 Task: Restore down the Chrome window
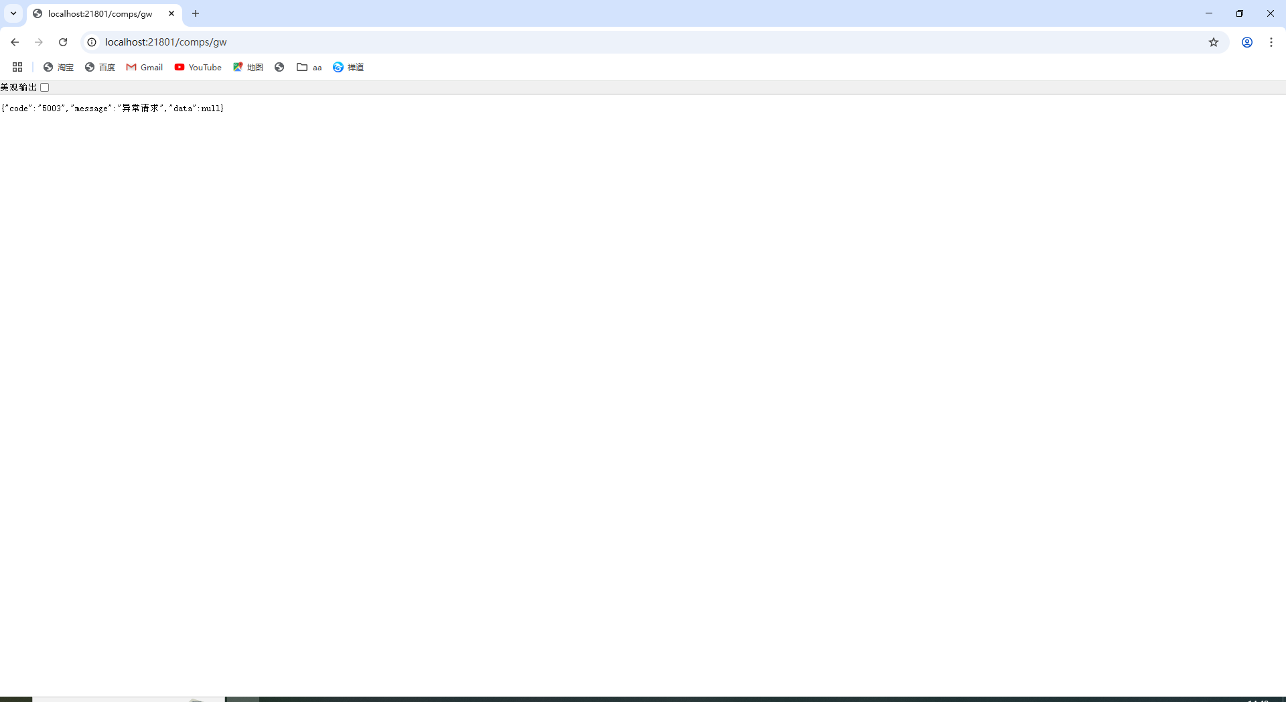click(1240, 13)
